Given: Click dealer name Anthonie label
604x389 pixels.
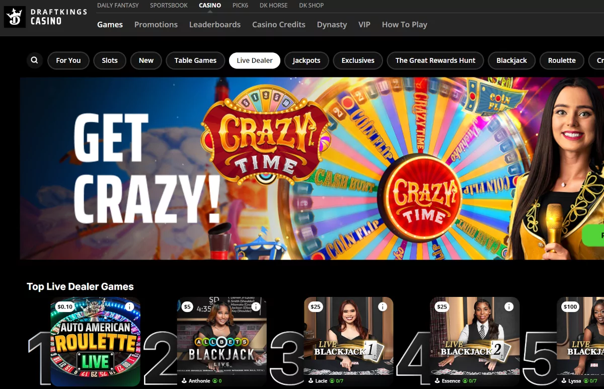Looking at the screenshot, I should [x=199, y=381].
